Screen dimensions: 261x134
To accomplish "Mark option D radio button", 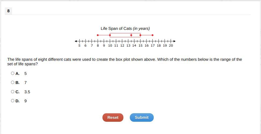I will tap(13, 101).
